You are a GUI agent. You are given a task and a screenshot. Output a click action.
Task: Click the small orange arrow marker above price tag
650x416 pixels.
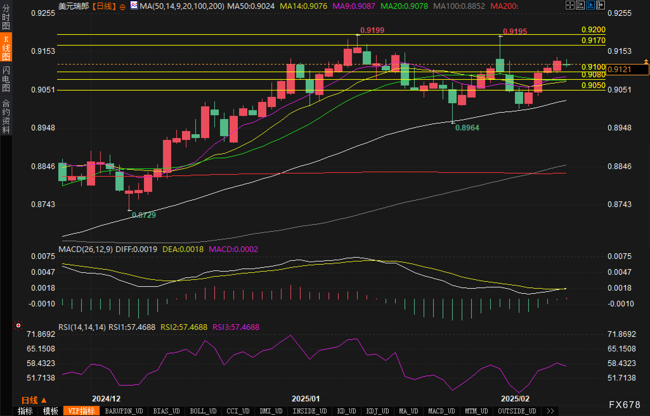point(646,61)
